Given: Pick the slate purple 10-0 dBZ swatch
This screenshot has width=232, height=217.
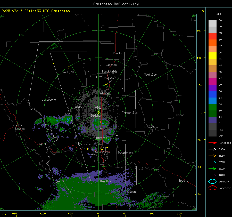Looking at the screenshot, I should (212, 120).
